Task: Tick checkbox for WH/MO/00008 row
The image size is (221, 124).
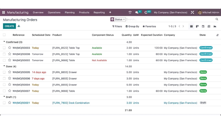Action: coord(4,54)
